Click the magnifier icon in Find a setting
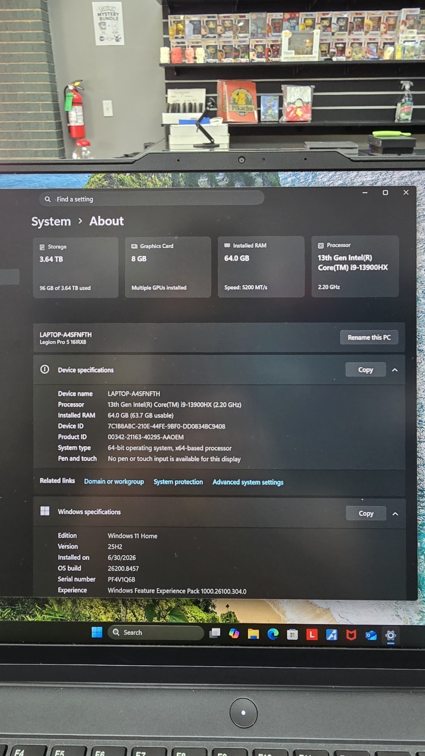The height and width of the screenshot is (756, 425). [x=48, y=199]
